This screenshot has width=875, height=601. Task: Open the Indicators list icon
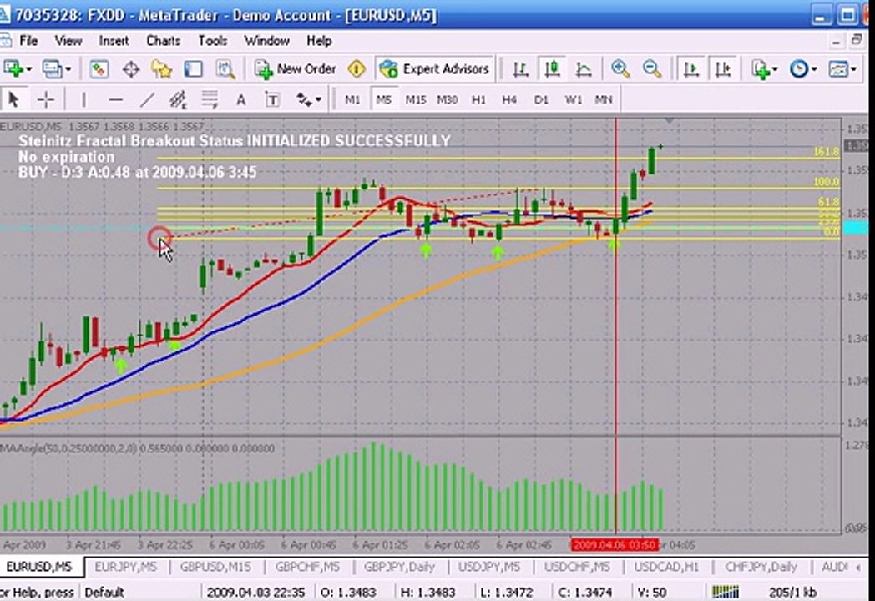[760, 69]
